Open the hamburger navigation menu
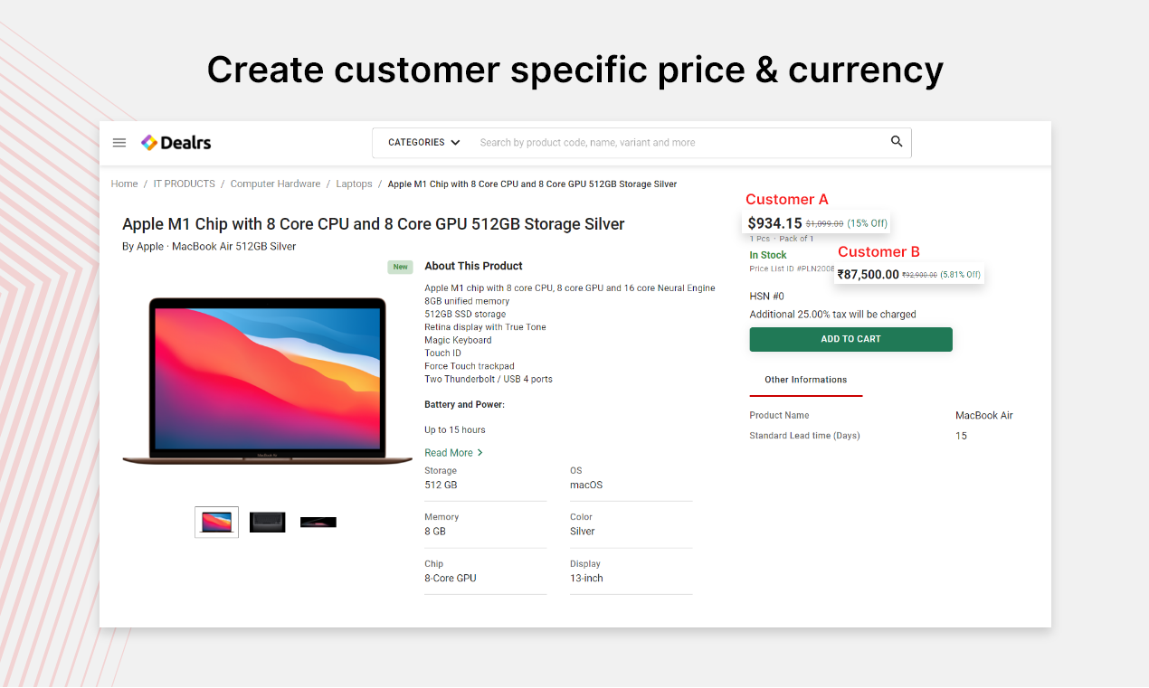Image resolution: width=1149 pixels, height=688 pixels. click(x=119, y=142)
